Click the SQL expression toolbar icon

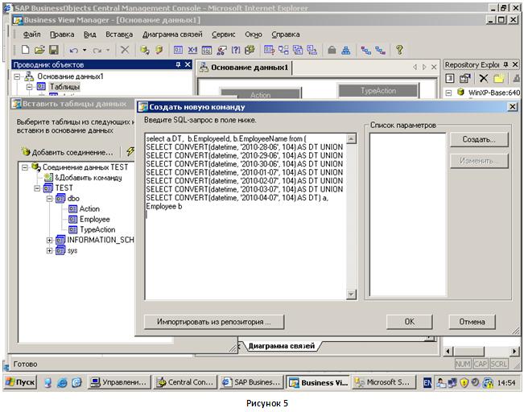pos(207,50)
